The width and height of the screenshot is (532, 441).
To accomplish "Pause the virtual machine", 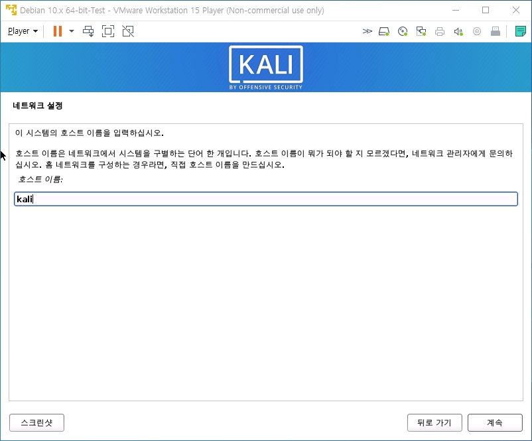I will click(58, 31).
